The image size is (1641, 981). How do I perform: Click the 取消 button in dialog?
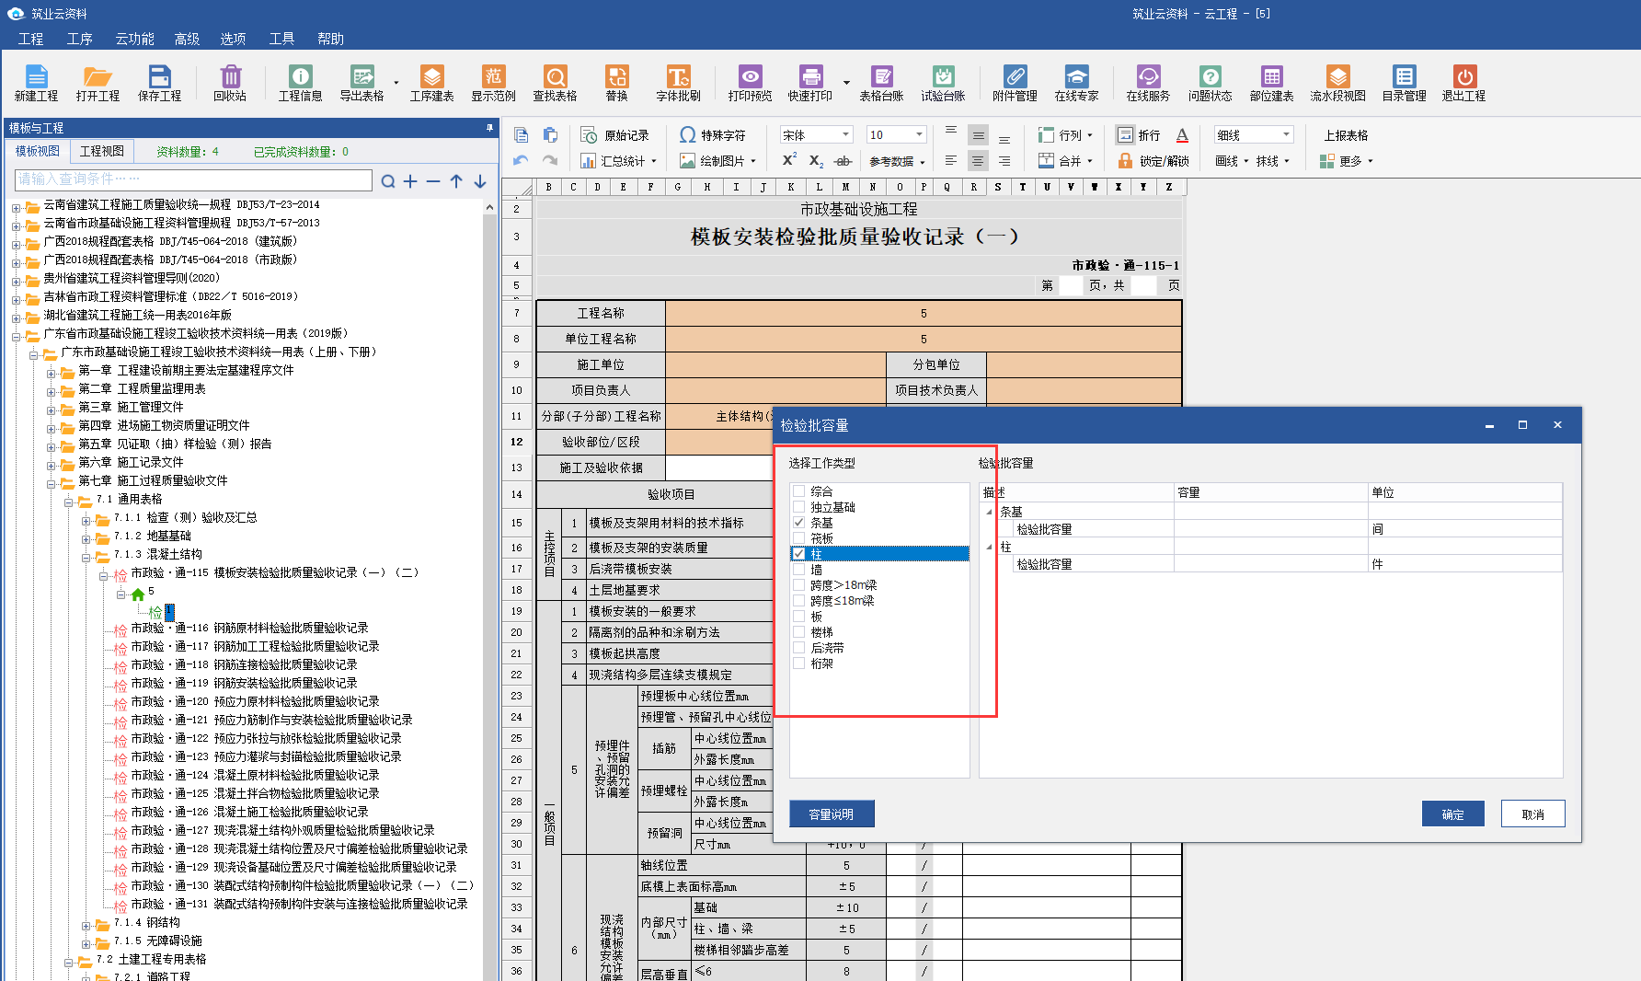pyautogui.click(x=1532, y=814)
